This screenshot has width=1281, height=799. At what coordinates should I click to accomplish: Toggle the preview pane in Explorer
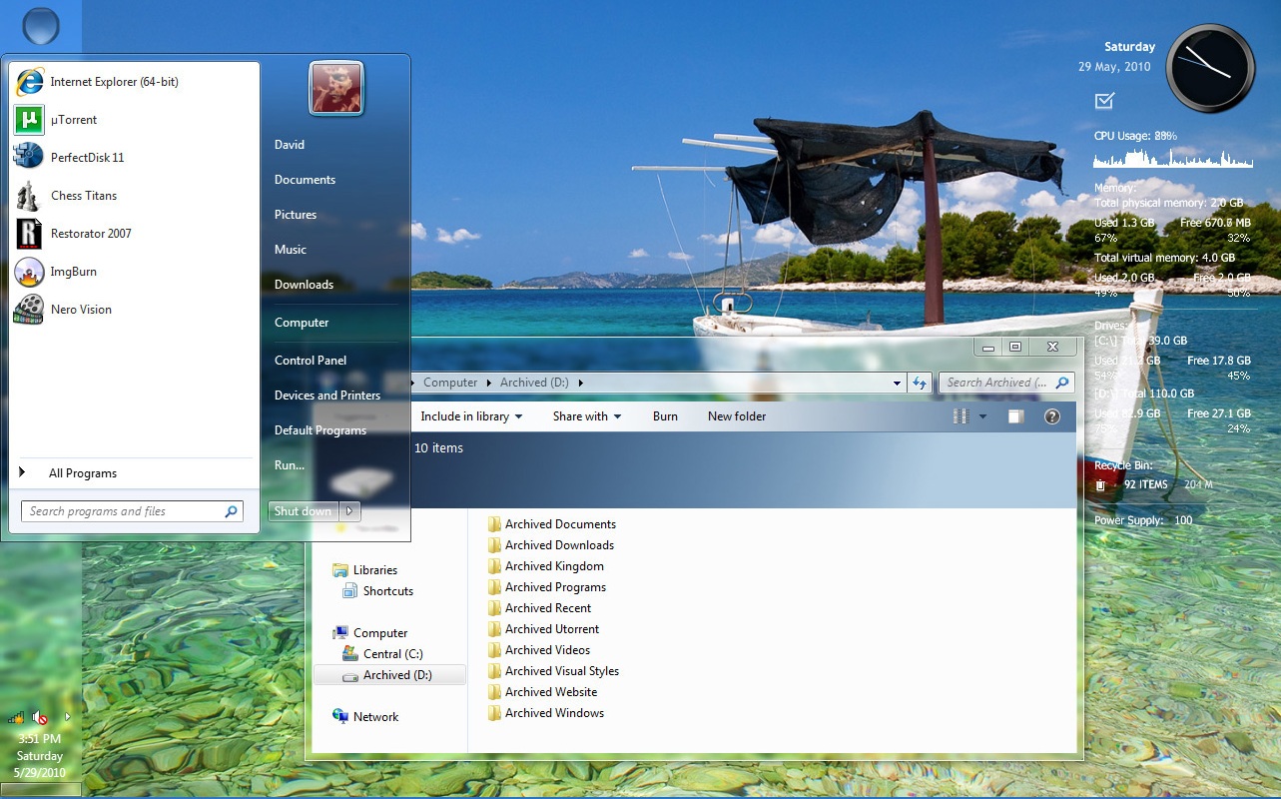coord(1014,416)
